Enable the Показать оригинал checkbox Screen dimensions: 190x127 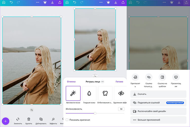67,120
